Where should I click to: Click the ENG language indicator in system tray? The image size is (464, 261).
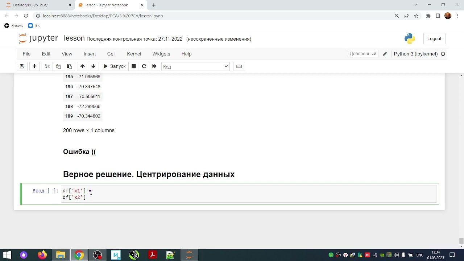tap(420, 255)
